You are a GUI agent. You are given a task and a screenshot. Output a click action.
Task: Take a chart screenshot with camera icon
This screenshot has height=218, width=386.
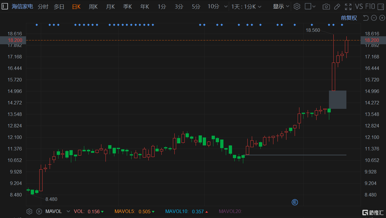coord(326,6)
